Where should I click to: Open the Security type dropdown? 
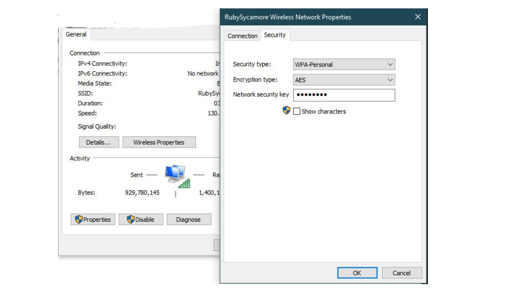click(391, 64)
